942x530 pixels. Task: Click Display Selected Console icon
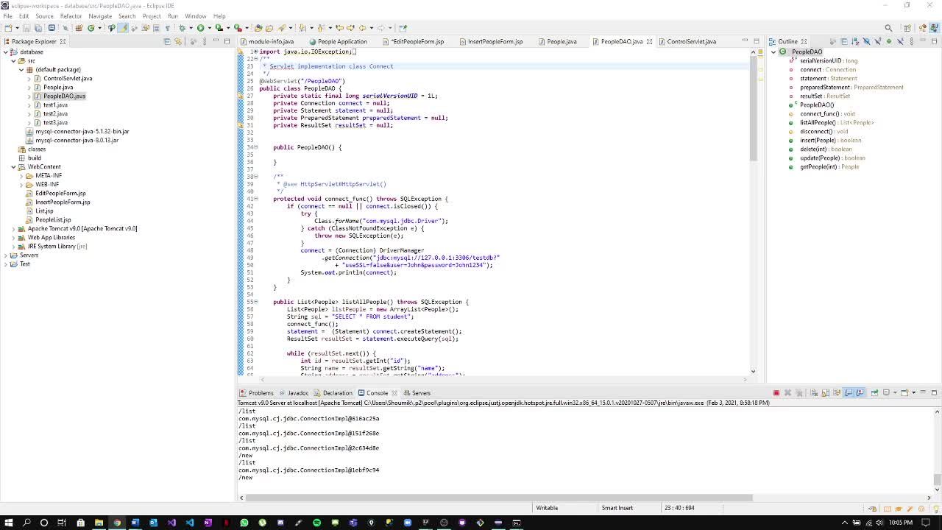pyautogui.click(x=886, y=392)
